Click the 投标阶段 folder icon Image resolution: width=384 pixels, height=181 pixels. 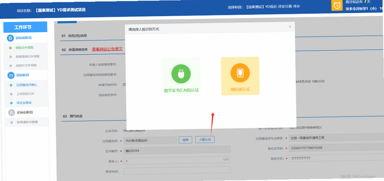[x=11, y=76]
